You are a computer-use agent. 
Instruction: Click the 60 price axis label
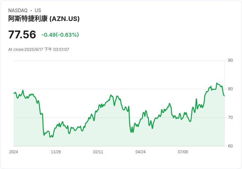click(x=230, y=146)
